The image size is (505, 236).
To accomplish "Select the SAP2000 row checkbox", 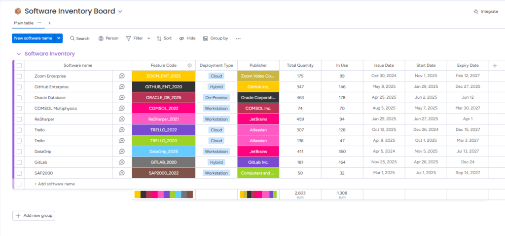I will pyautogui.click(x=19, y=173).
